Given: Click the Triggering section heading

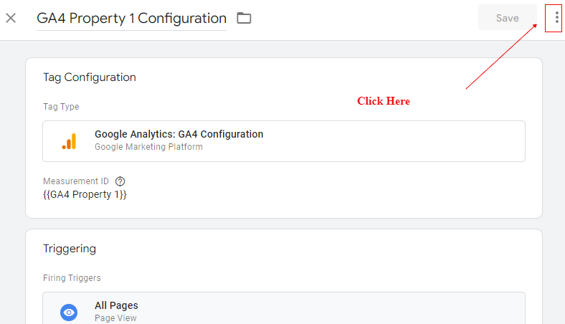Looking at the screenshot, I should [70, 249].
